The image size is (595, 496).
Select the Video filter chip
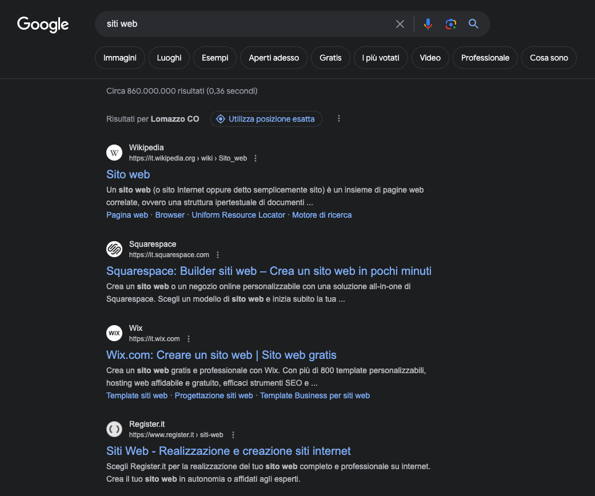tap(430, 58)
